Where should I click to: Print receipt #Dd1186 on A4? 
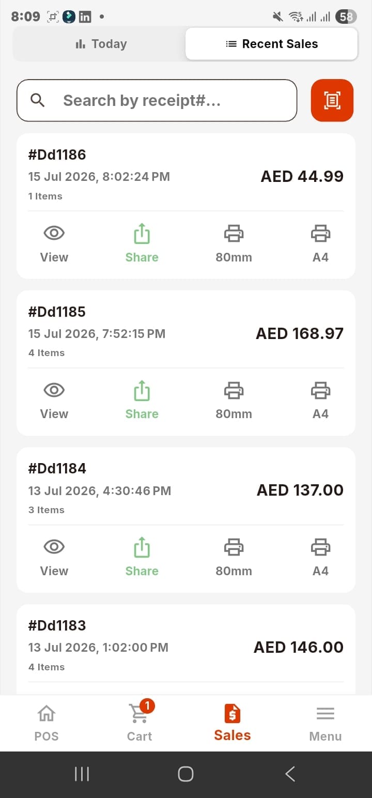click(x=320, y=243)
